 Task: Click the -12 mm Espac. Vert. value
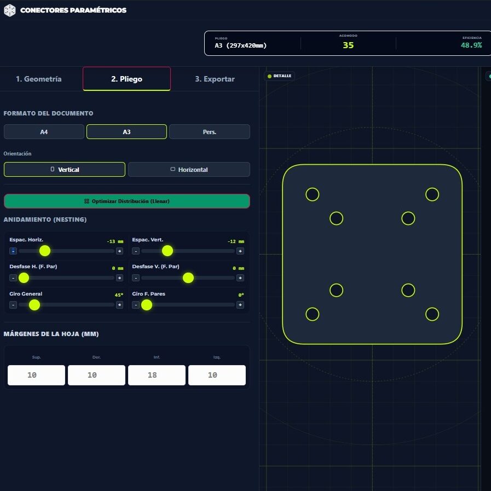pyautogui.click(x=236, y=241)
